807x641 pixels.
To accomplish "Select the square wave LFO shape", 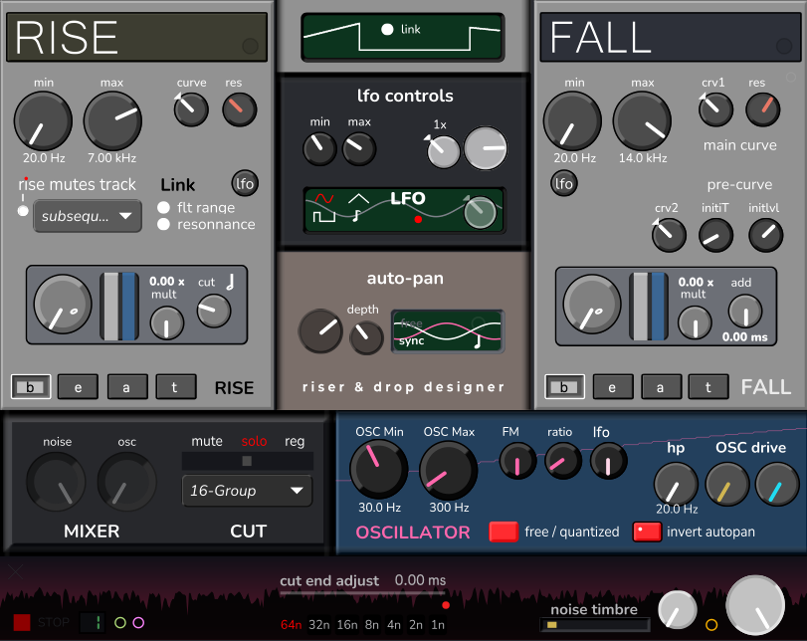I will (x=323, y=215).
